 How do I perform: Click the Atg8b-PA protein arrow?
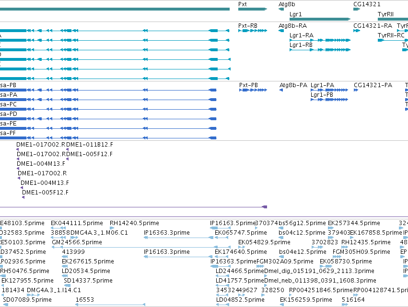281,90
